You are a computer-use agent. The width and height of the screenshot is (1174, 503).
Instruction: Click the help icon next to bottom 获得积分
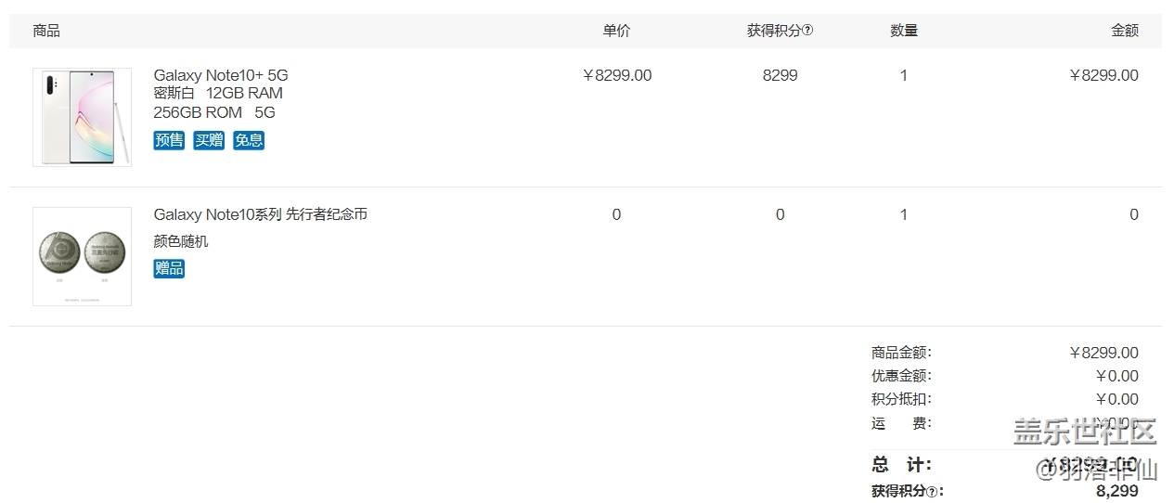tap(932, 492)
